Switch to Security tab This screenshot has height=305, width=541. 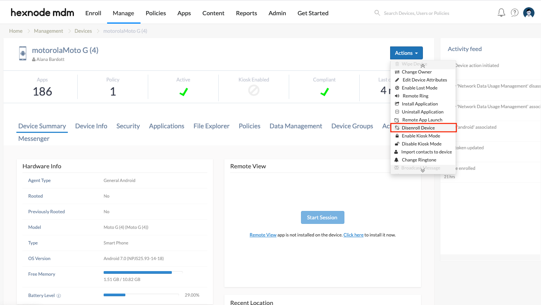(x=128, y=126)
